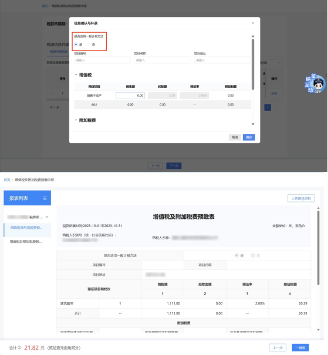Viewport: 328px width, 355px height.
Task: Tick the 是 checkbox in the report table
Action: (x=236, y=255)
